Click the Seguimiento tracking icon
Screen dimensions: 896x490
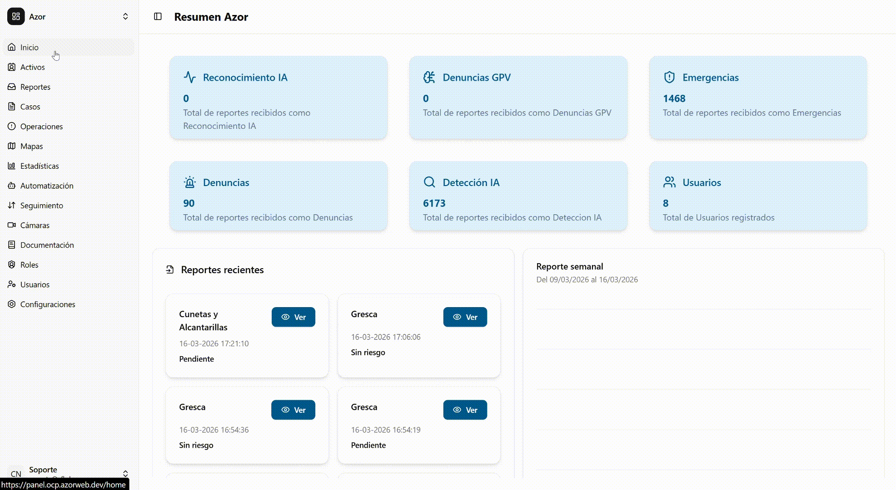click(x=12, y=205)
